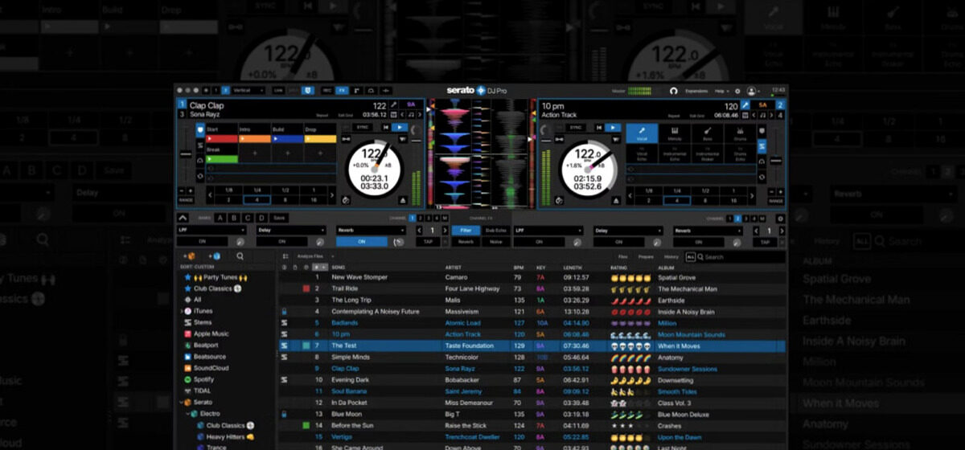This screenshot has width=965, height=450.
Task: Toggle the REC panel button
Action: [327, 91]
